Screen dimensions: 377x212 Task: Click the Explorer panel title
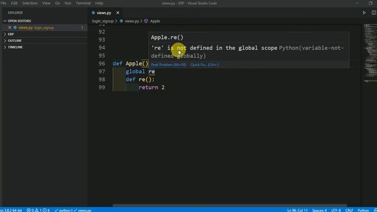15,12
